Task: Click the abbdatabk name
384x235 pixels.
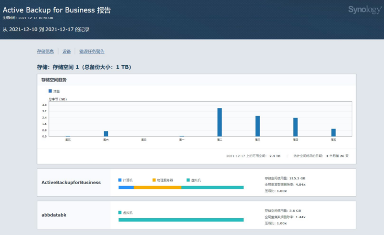Action: click(x=54, y=215)
